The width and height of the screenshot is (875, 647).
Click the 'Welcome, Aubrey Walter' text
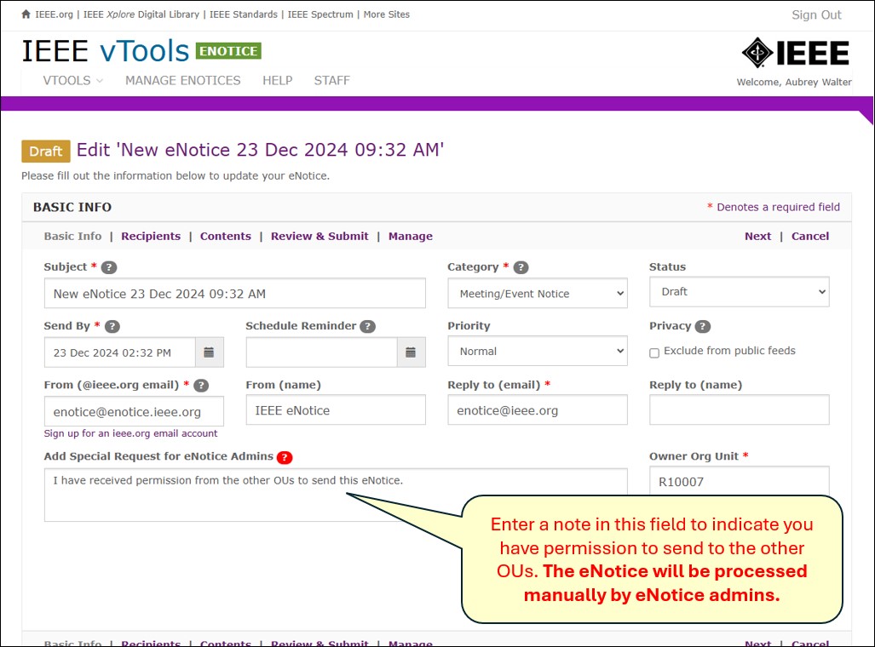point(793,82)
